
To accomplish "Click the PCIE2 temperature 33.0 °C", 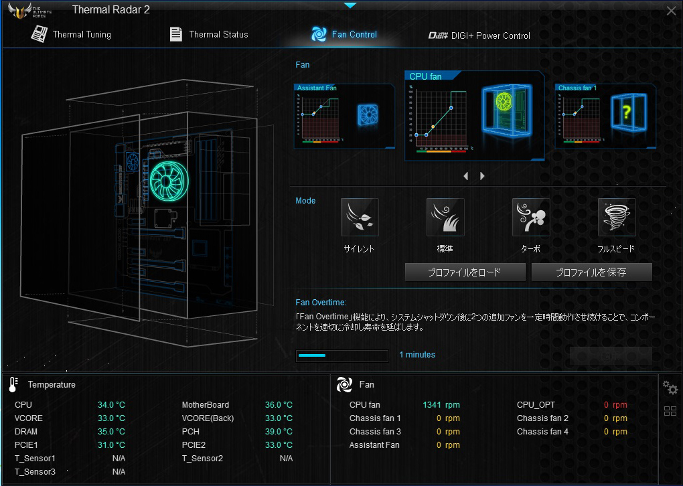I will tap(279, 445).
